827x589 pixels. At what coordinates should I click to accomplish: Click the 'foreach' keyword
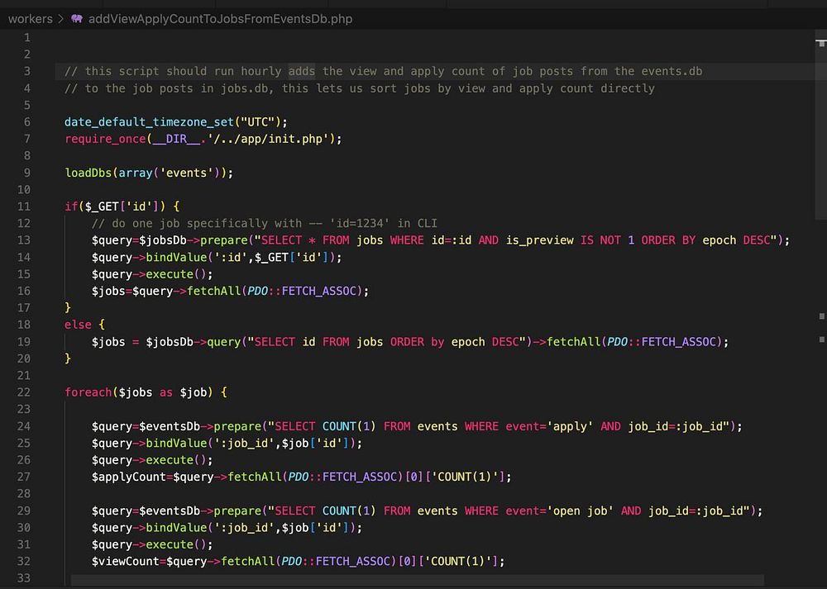pyautogui.click(x=88, y=392)
